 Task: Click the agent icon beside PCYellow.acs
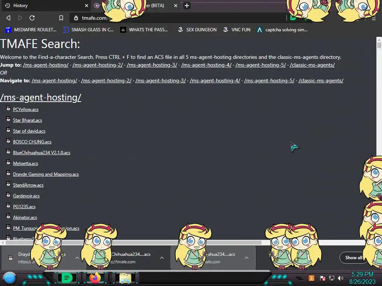8,108
